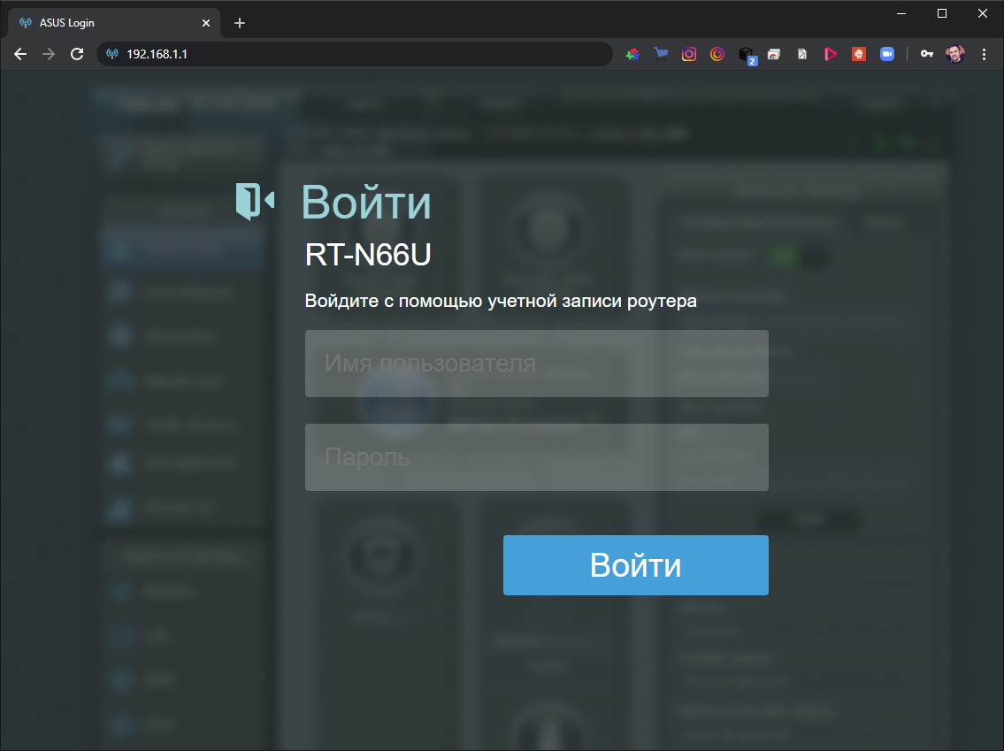Open the Chrome profile avatar

[954, 54]
